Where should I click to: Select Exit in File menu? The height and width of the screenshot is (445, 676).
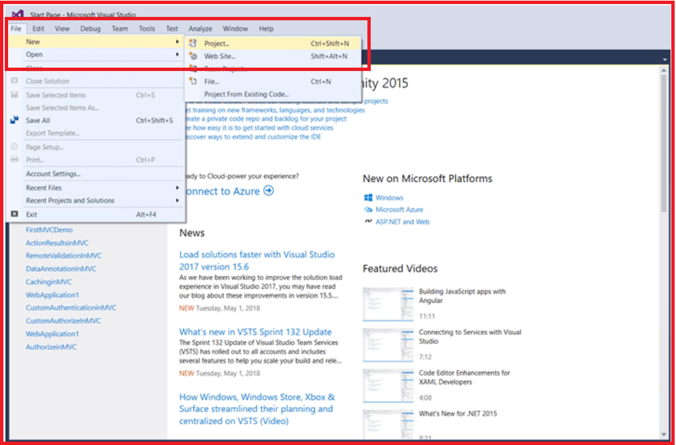97,214
